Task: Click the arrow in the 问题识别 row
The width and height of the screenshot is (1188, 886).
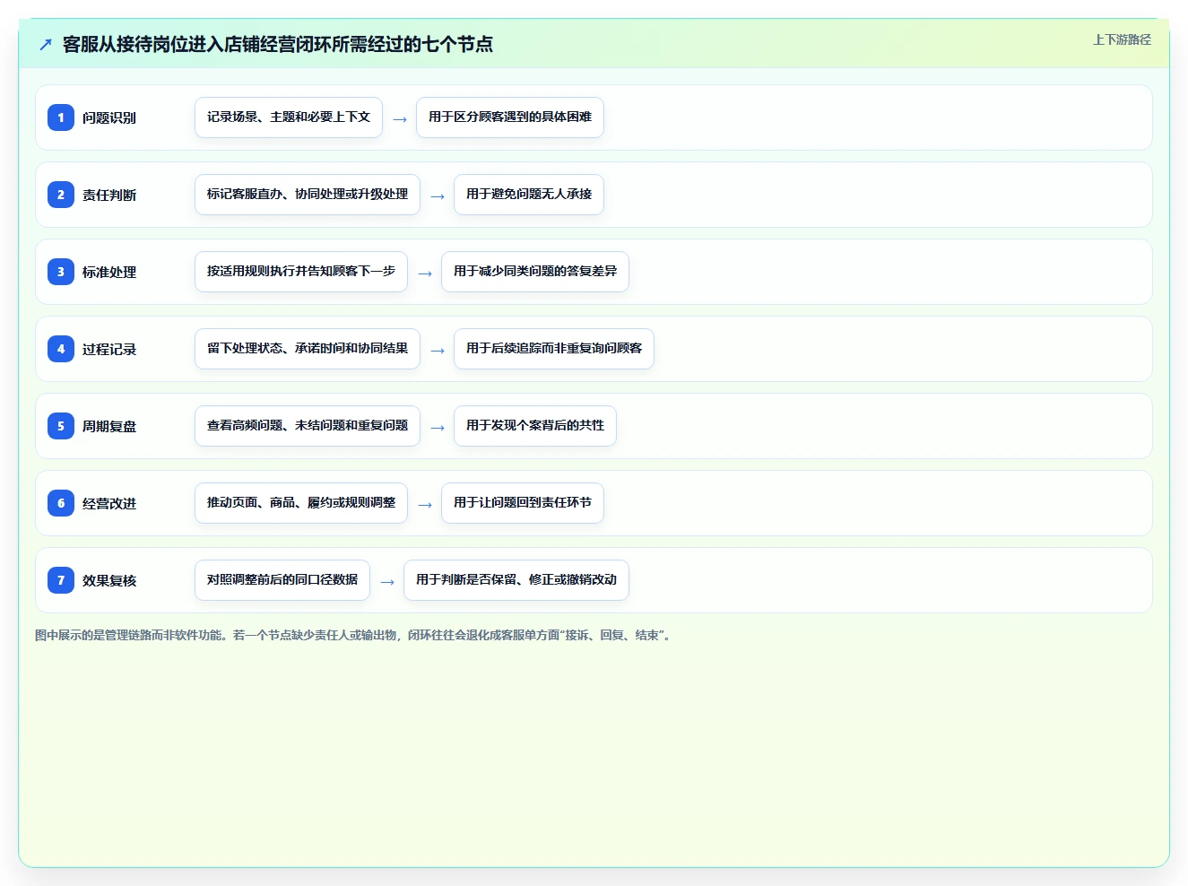Action: tap(400, 118)
